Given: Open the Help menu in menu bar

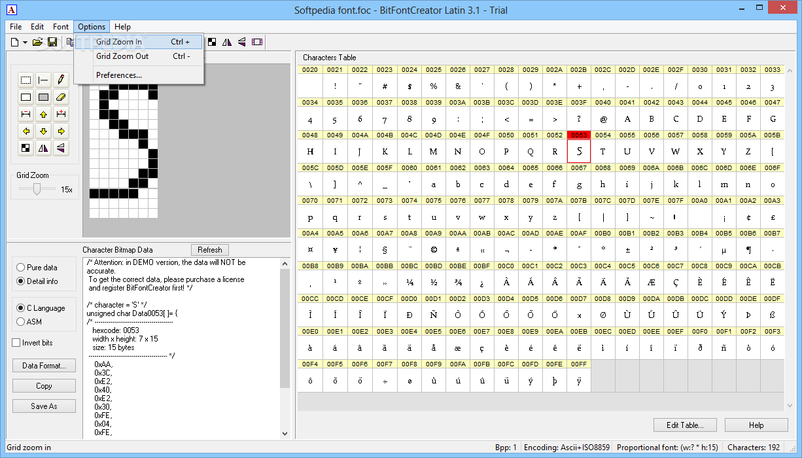Looking at the screenshot, I should click(x=122, y=27).
